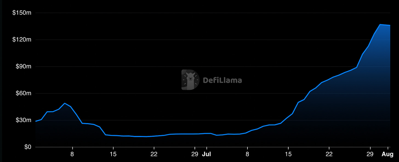
Task: Select the Jul month label on x-axis
Action: pos(206,154)
